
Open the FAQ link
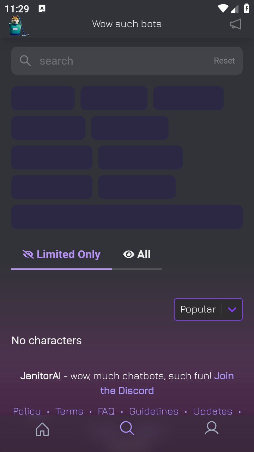point(106,411)
